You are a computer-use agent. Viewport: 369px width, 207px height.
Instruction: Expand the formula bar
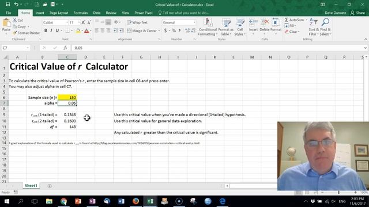point(365,48)
